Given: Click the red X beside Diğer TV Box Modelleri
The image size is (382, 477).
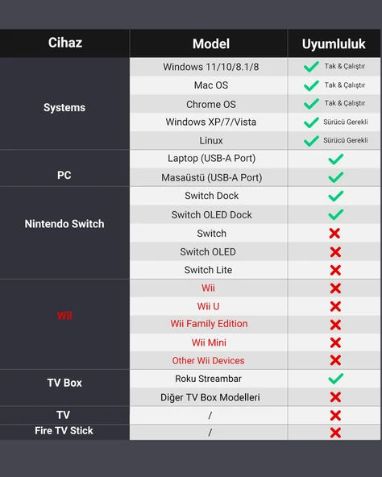Looking at the screenshot, I should tap(335, 397).
